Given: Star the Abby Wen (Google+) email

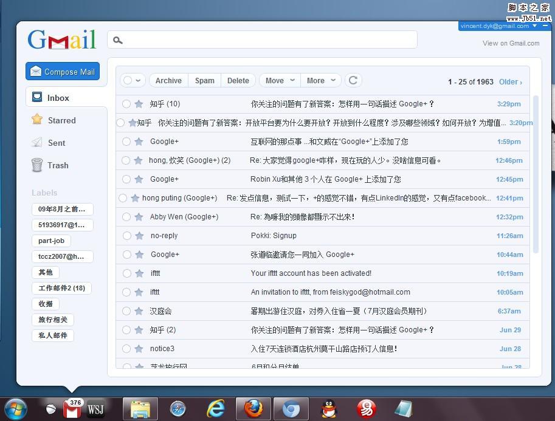Looking at the screenshot, I should pyautogui.click(x=139, y=217).
